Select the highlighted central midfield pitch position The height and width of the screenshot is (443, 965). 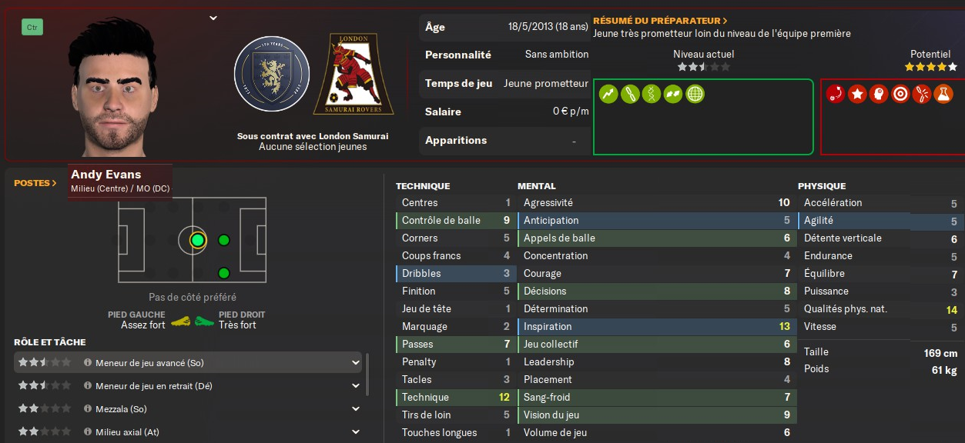coord(198,240)
